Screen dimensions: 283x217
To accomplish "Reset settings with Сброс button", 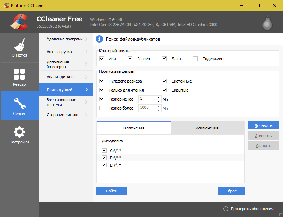I will 231,191.
